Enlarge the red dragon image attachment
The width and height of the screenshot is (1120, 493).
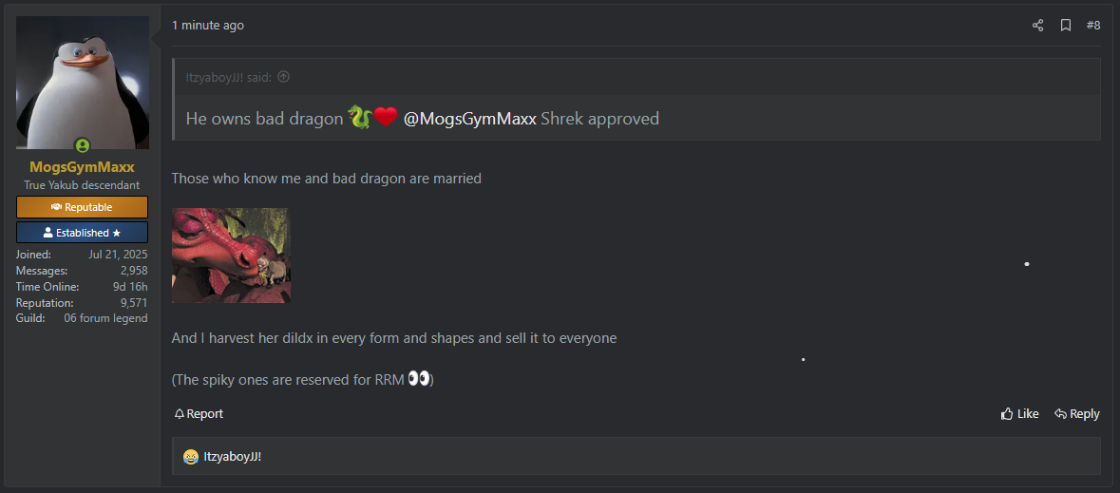click(x=231, y=256)
